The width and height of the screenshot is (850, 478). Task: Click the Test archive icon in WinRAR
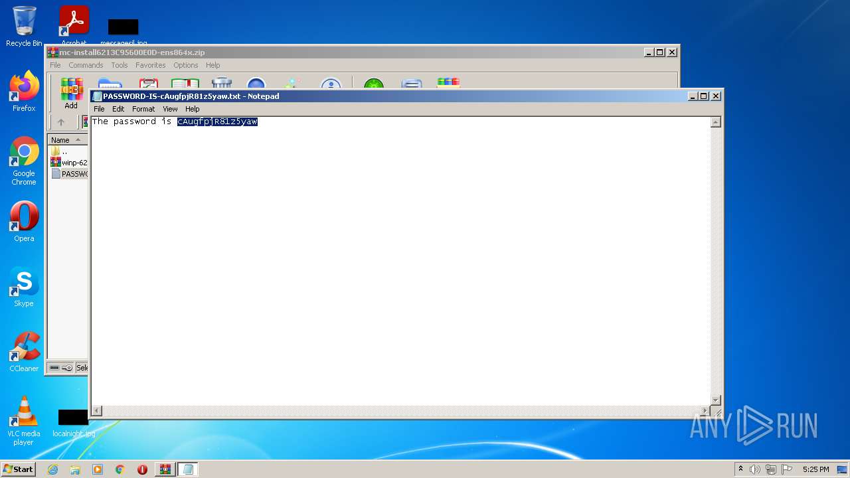pyautogui.click(x=149, y=83)
